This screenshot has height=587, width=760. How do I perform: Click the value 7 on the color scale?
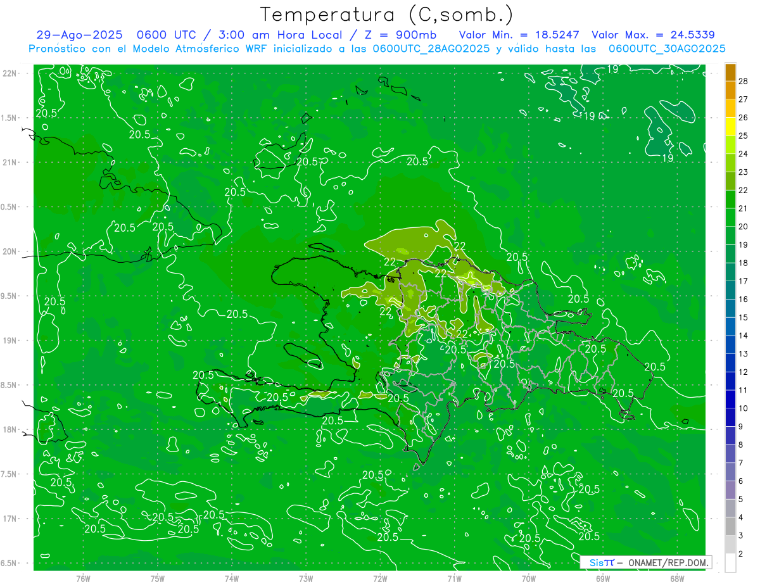[x=741, y=463]
